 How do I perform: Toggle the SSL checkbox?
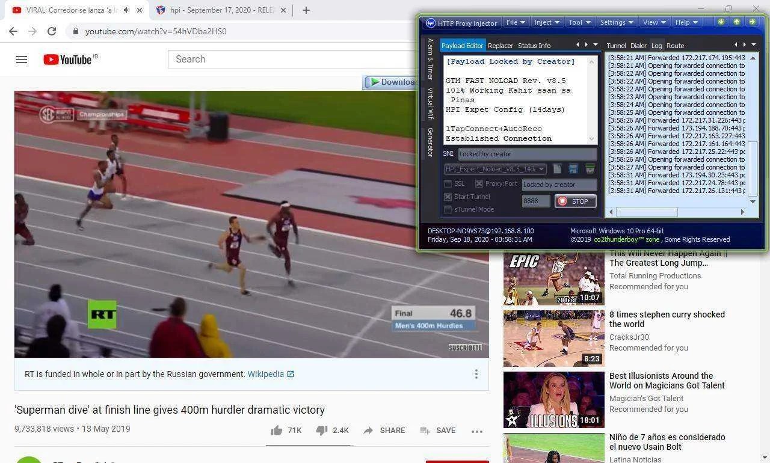coord(448,184)
